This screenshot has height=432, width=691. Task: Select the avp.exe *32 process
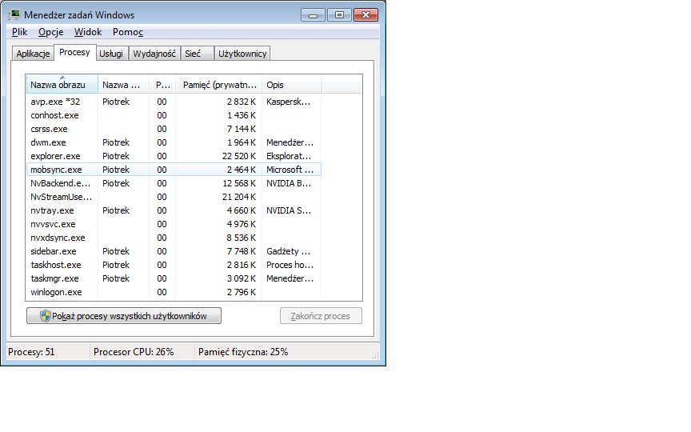coord(174,102)
